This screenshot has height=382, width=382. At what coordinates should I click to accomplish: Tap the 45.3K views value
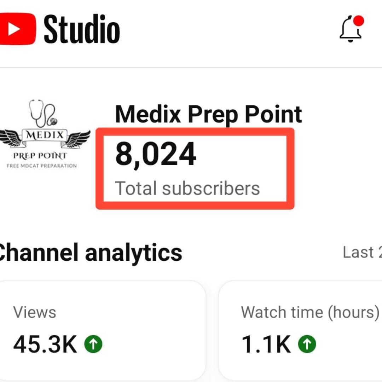pos(45,344)
